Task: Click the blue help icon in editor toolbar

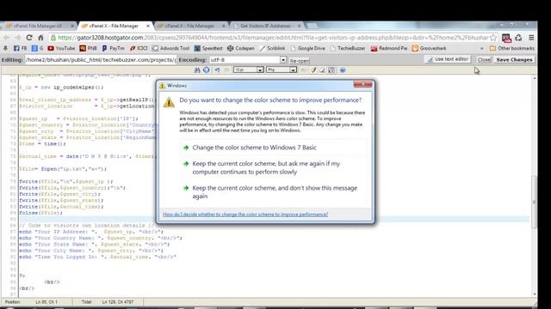Action: tap(343, 70)
